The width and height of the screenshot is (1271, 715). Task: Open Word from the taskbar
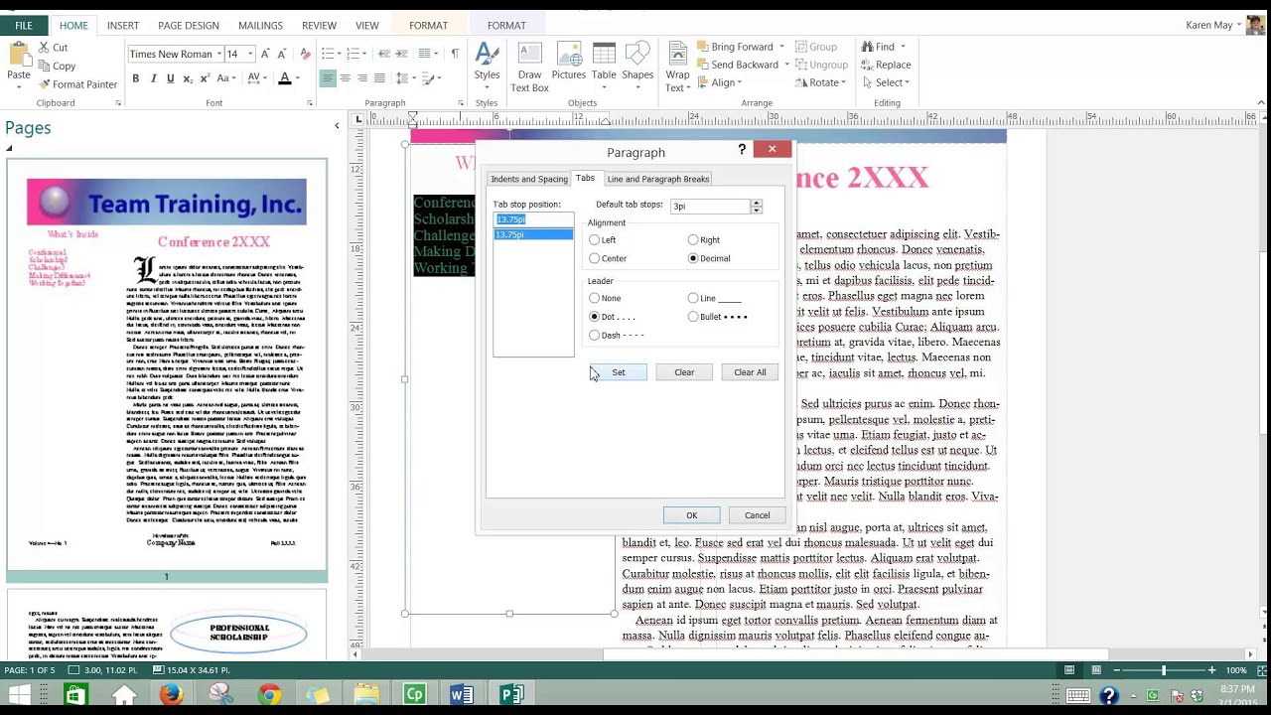click(462, 694)
